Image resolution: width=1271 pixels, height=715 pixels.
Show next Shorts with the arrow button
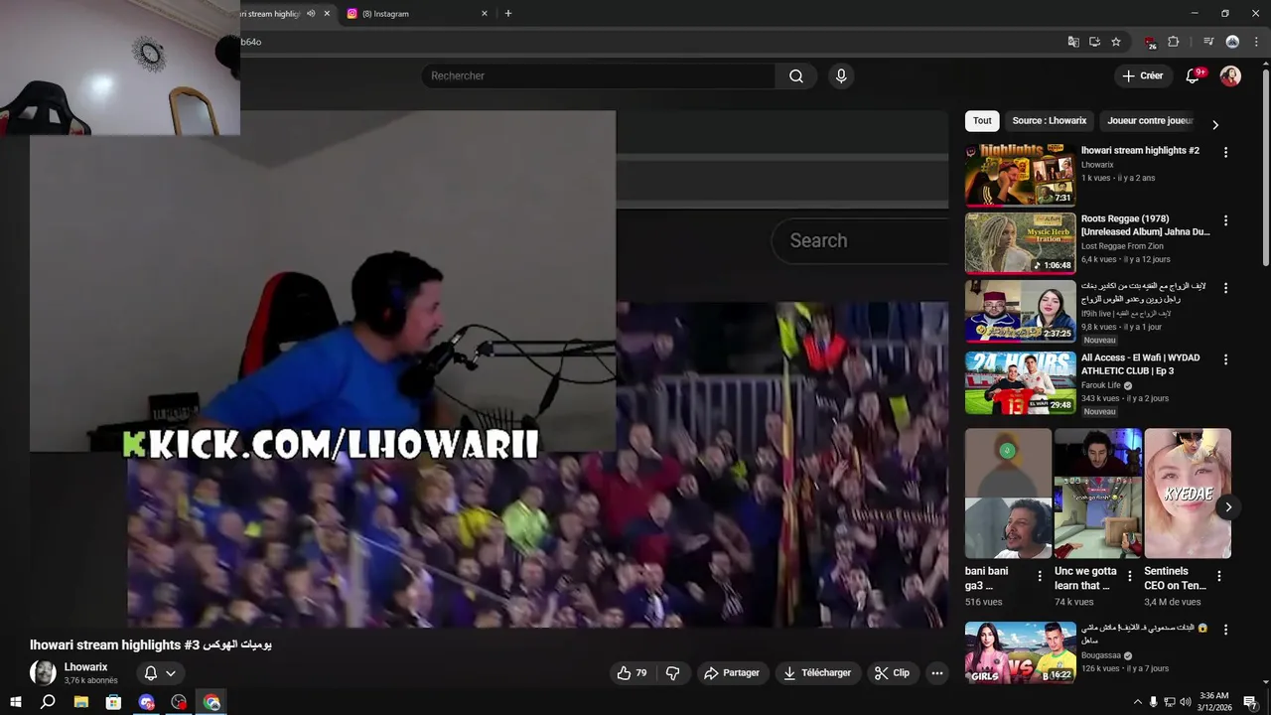[1228, 507]
